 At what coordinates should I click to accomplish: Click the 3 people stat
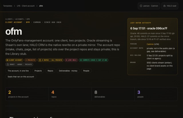[156, 94]
